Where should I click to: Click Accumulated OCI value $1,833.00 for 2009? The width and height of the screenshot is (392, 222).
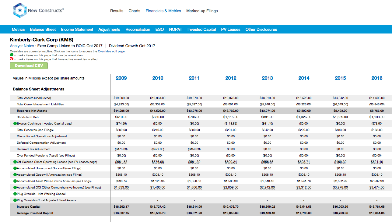[x=121, y=188]
